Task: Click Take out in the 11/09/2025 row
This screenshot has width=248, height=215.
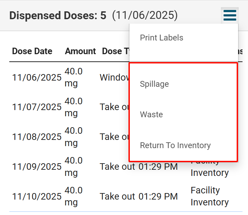Action: pos(117,167)
